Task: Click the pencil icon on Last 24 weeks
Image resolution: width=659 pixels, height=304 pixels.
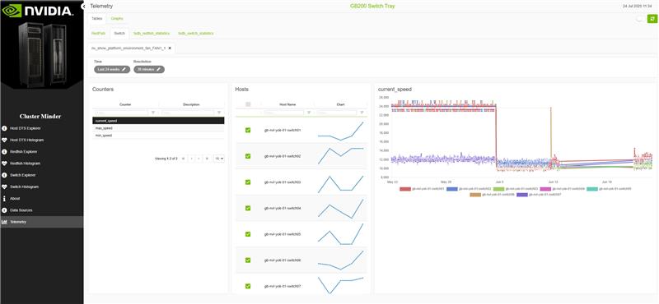Action: pyautogui.click(x=124, y=69)
